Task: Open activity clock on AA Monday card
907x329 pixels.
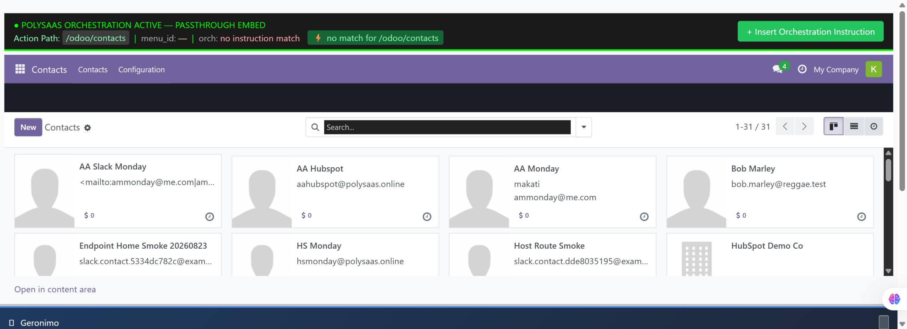Action: (644, 217)
